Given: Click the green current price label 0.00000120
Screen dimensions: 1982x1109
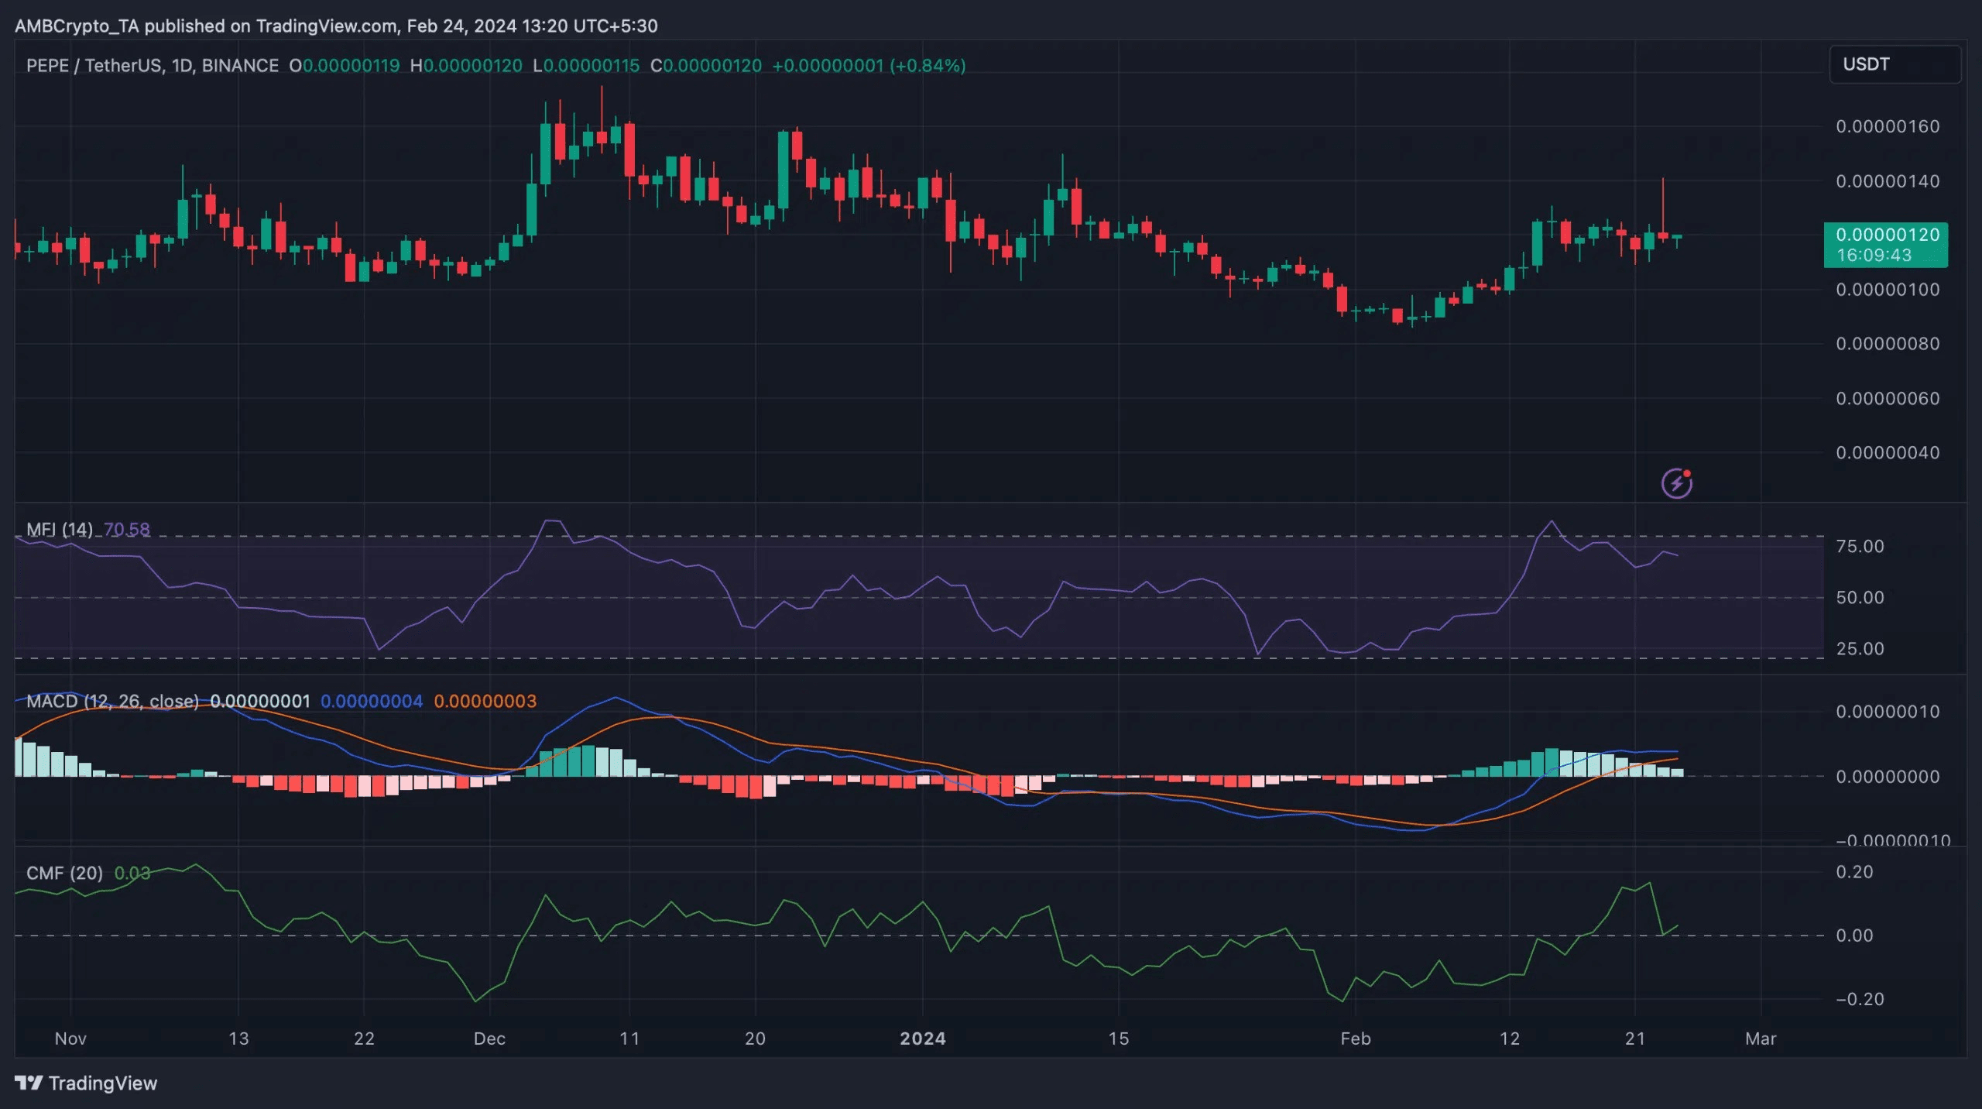Looking at the screenshot, I should tap(1886, 235).
